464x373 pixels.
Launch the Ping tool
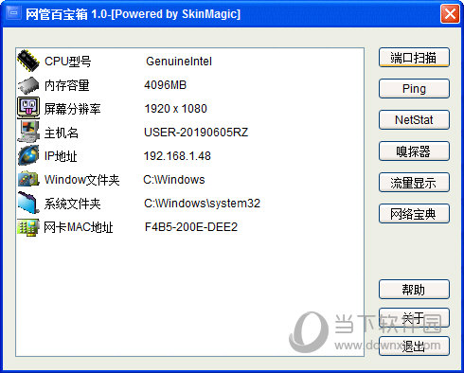tap(414, 89)
